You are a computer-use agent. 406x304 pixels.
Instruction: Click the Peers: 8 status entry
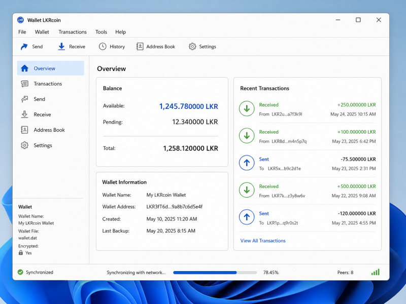click(345, 273)
